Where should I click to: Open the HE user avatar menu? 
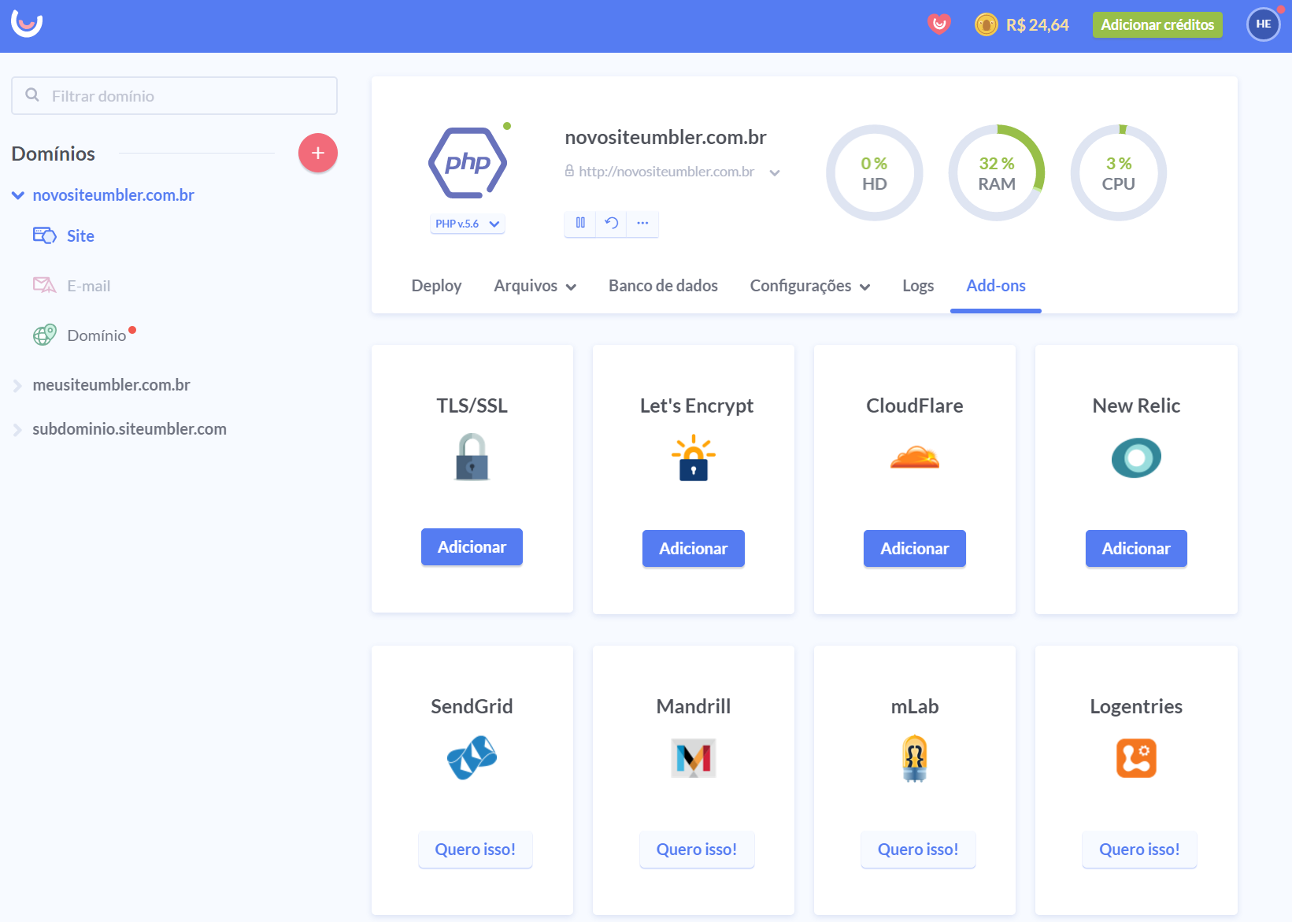(x=1263, y=24)
